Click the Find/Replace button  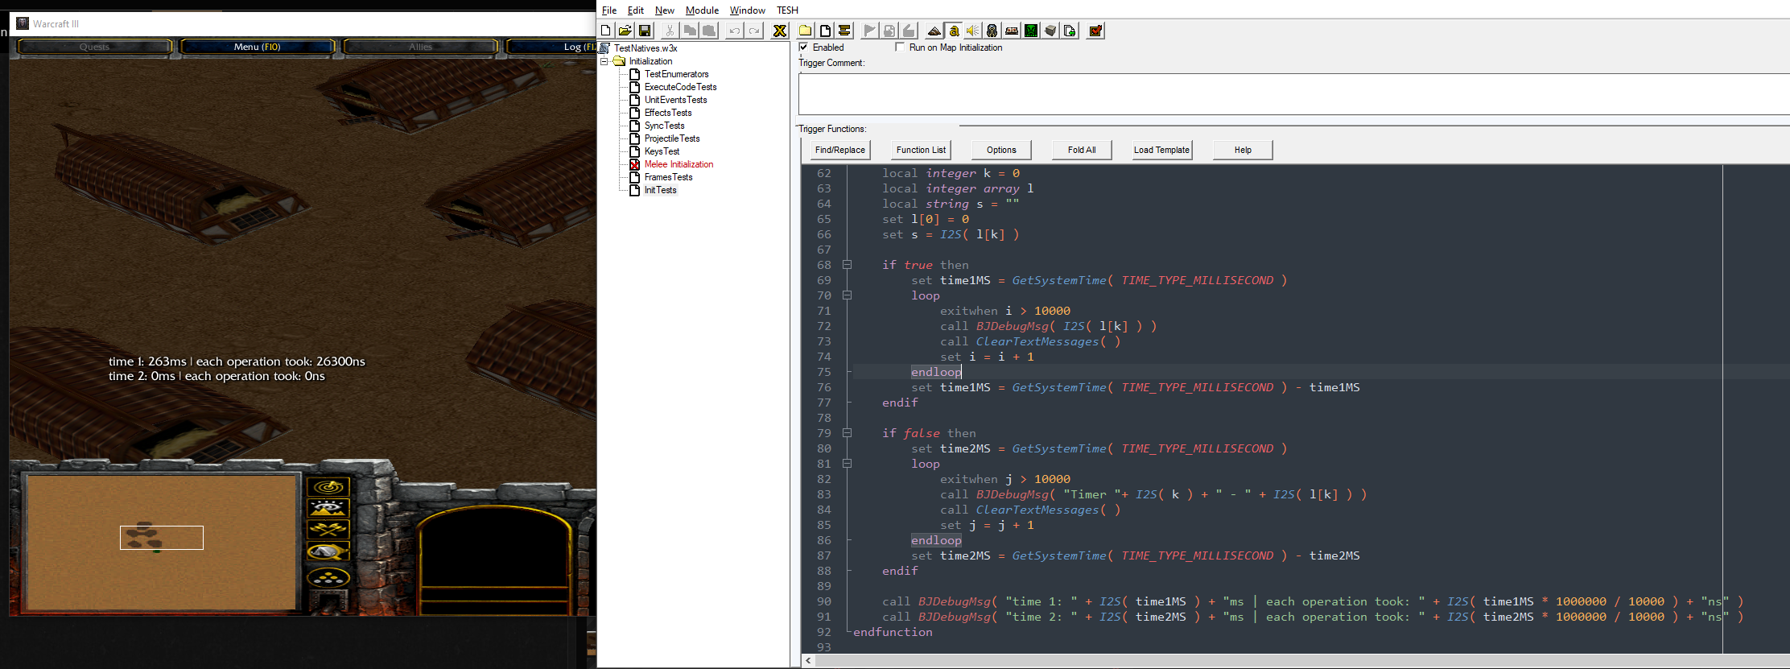[839, 150]
